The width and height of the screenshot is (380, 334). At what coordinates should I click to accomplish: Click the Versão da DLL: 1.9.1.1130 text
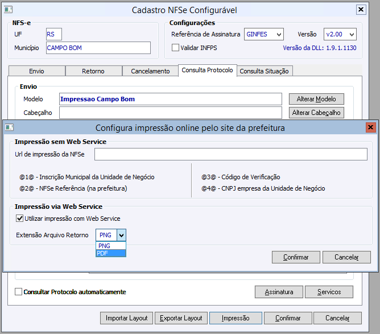320,48
